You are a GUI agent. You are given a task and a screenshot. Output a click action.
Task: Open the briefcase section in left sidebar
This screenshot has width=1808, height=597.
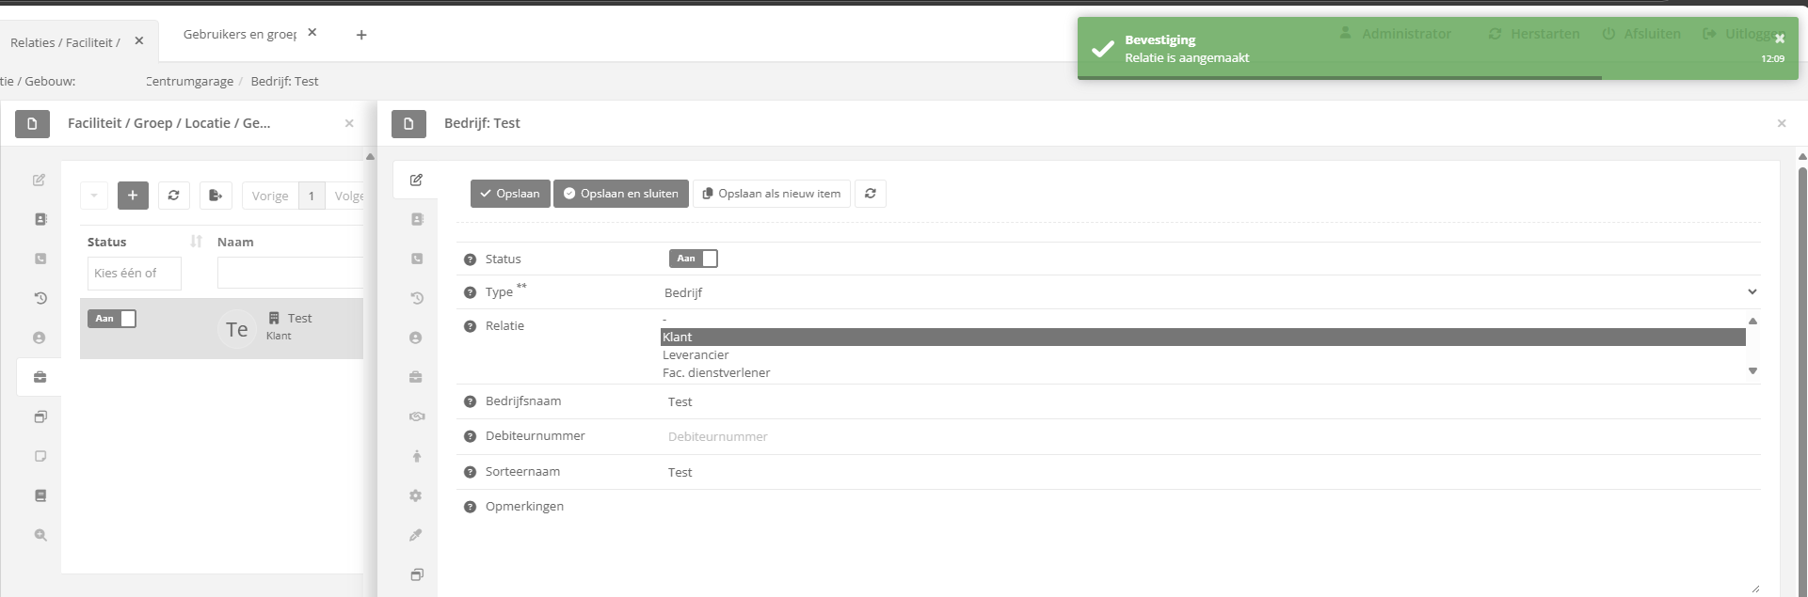click(x=40, y=377)
